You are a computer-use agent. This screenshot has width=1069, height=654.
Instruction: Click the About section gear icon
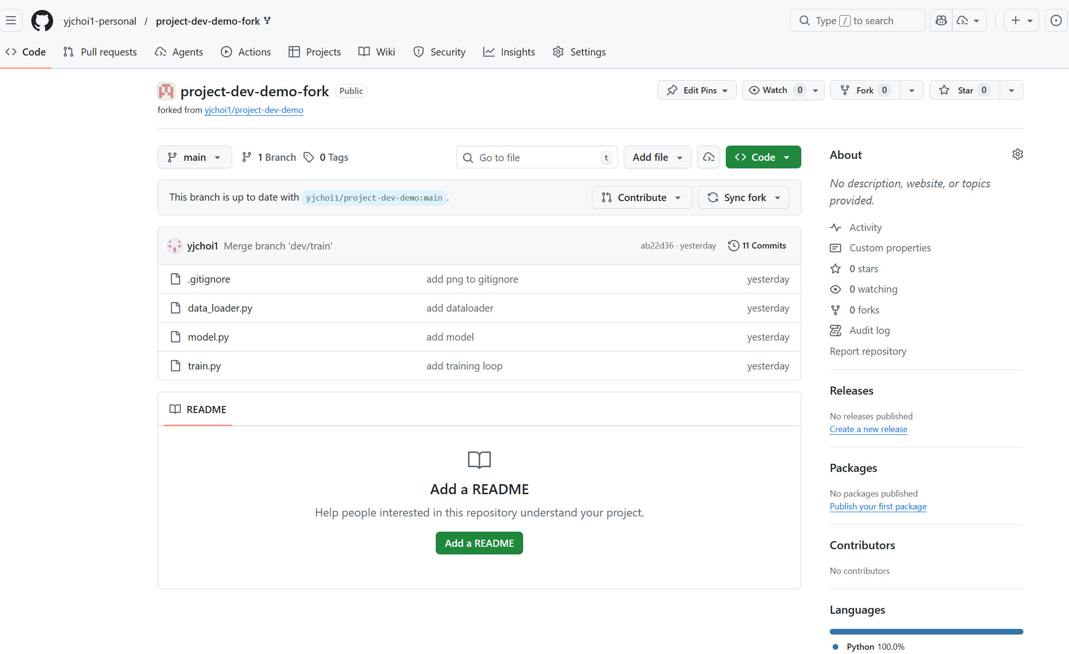1017,155
